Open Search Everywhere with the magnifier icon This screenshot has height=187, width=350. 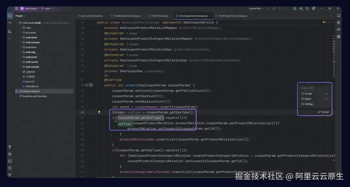coord(307,8)
